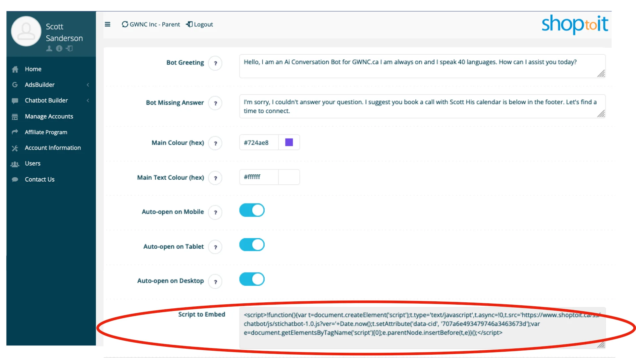Click the refresh icon next to GWNC Inc - Parent
Screen dimensions: 636x358
click(125, 24)
